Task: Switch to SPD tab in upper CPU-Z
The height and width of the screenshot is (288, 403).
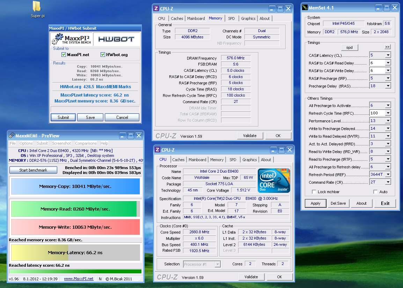Action: tap(231, 18)
